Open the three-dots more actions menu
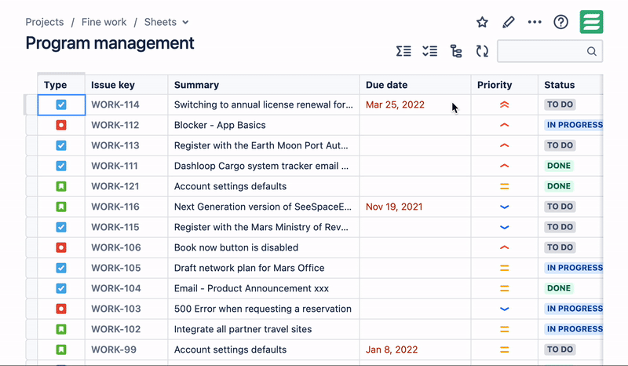Screen dimensions: 628x366 (535, 22)
